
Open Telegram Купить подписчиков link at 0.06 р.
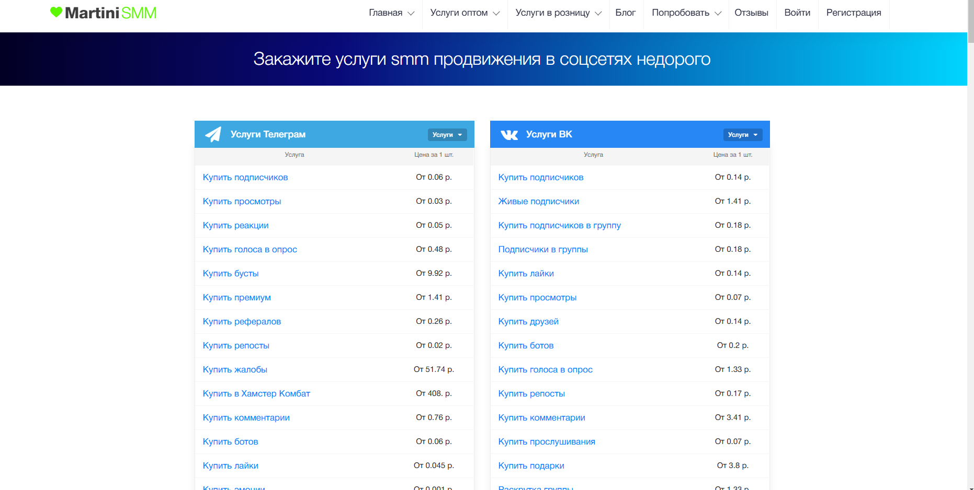[x=245, y=178]
